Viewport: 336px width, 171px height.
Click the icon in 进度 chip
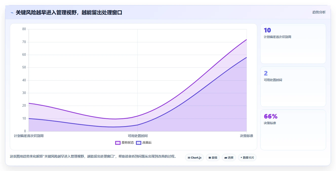tap(226, 158)
